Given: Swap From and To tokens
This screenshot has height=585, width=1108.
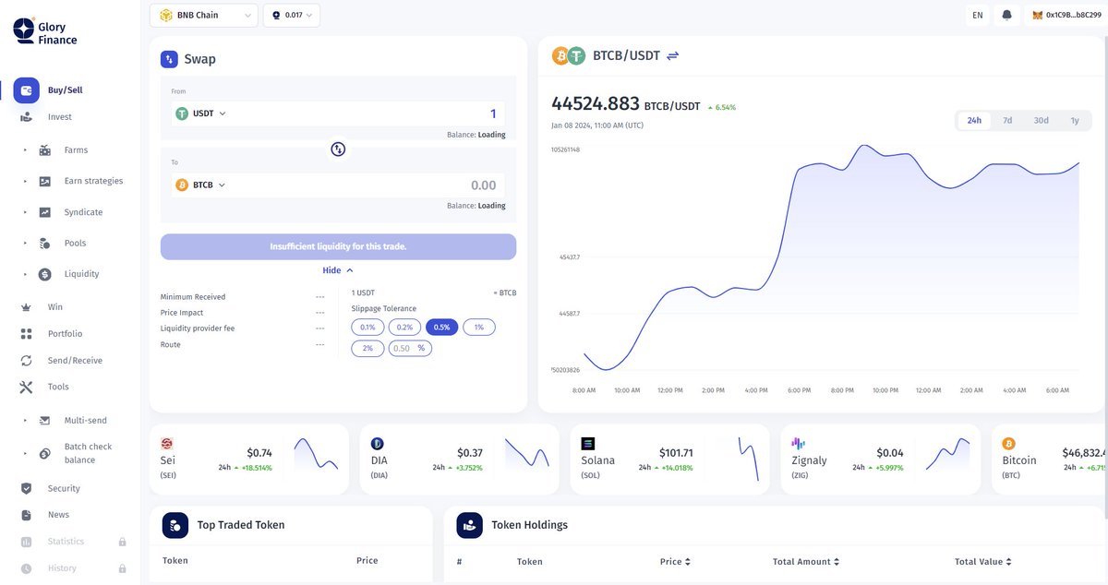Looking at the screenshot, I should pos(338,149).
